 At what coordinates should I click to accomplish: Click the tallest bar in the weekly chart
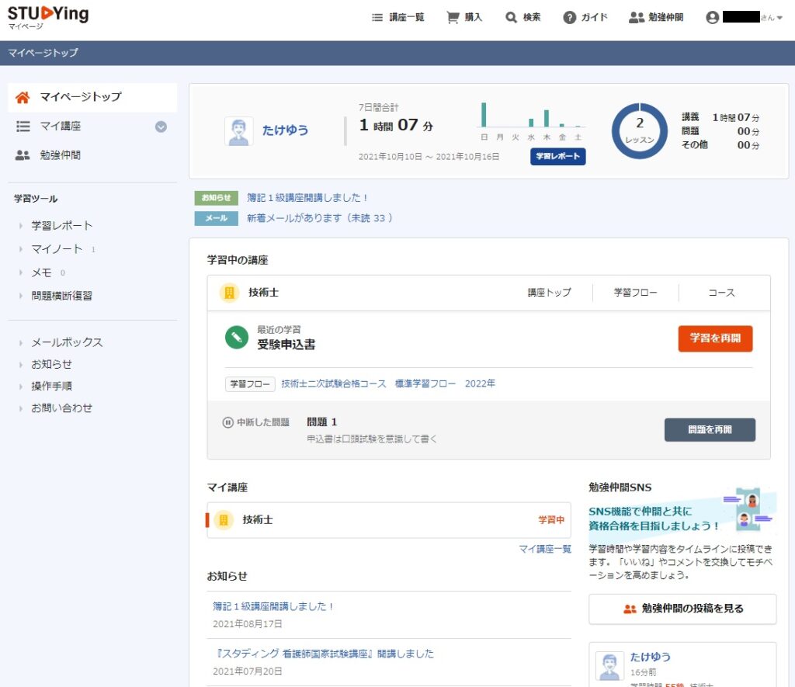(484, 115)
